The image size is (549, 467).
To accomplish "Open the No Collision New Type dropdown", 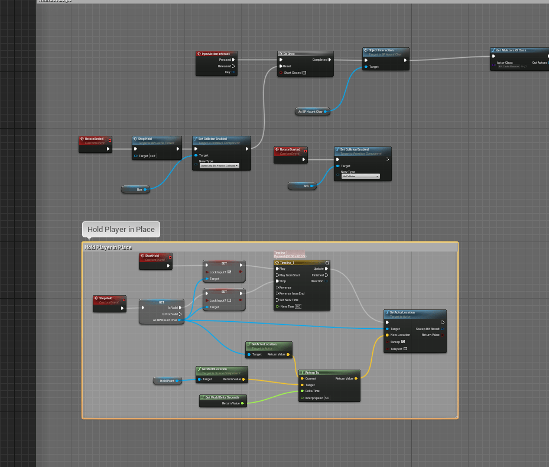I will [360, 177].
